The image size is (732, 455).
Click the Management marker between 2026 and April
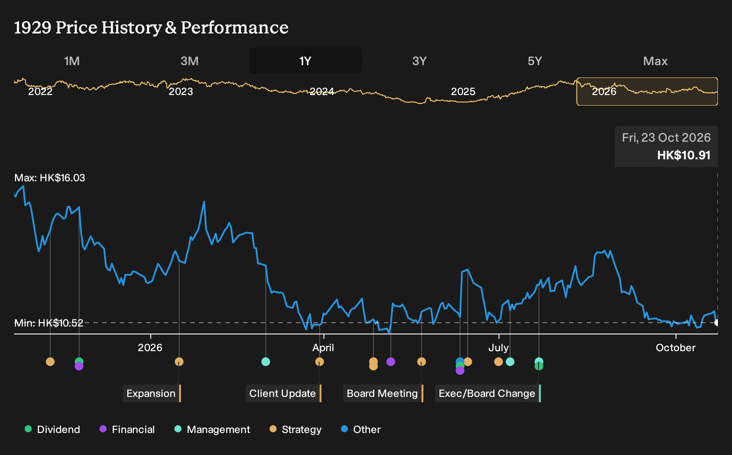(x=266, y=362)
